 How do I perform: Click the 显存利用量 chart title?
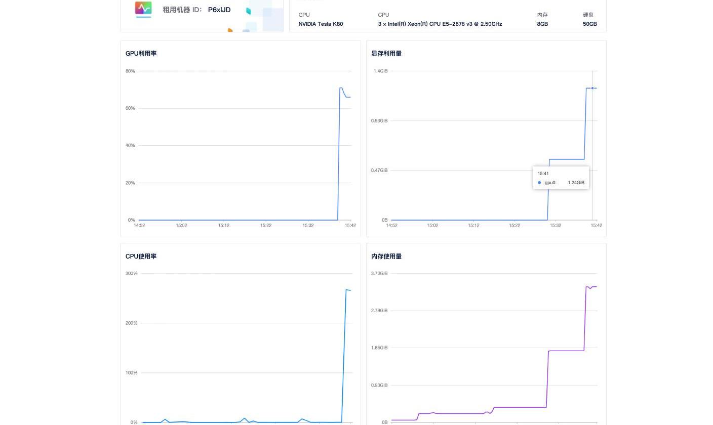click(x=386, y=54)
